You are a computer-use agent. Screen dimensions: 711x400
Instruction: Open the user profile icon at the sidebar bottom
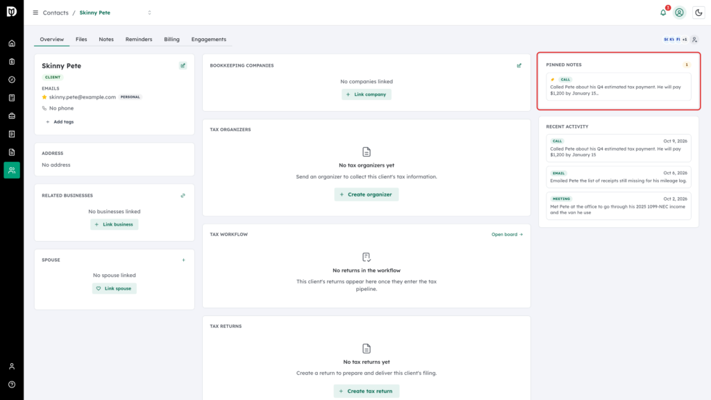pos(12,367)
